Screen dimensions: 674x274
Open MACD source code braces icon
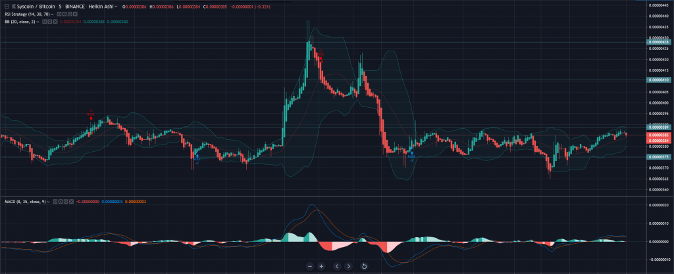click(x=66, y=202)
